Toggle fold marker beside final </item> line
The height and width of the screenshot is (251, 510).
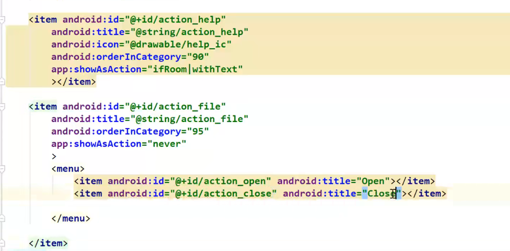2,243
